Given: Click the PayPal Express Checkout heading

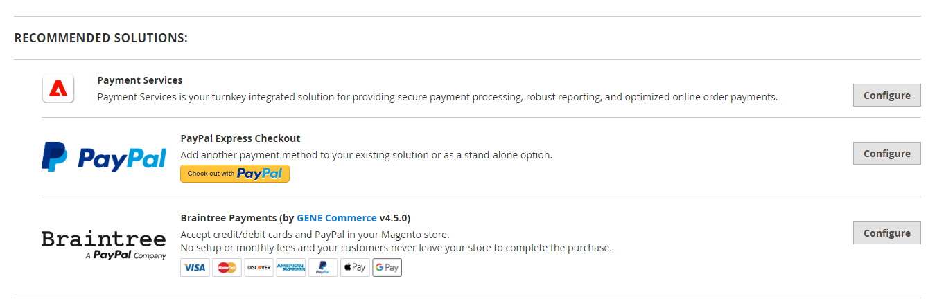Looking at the screenshot, I should [240, 138].
